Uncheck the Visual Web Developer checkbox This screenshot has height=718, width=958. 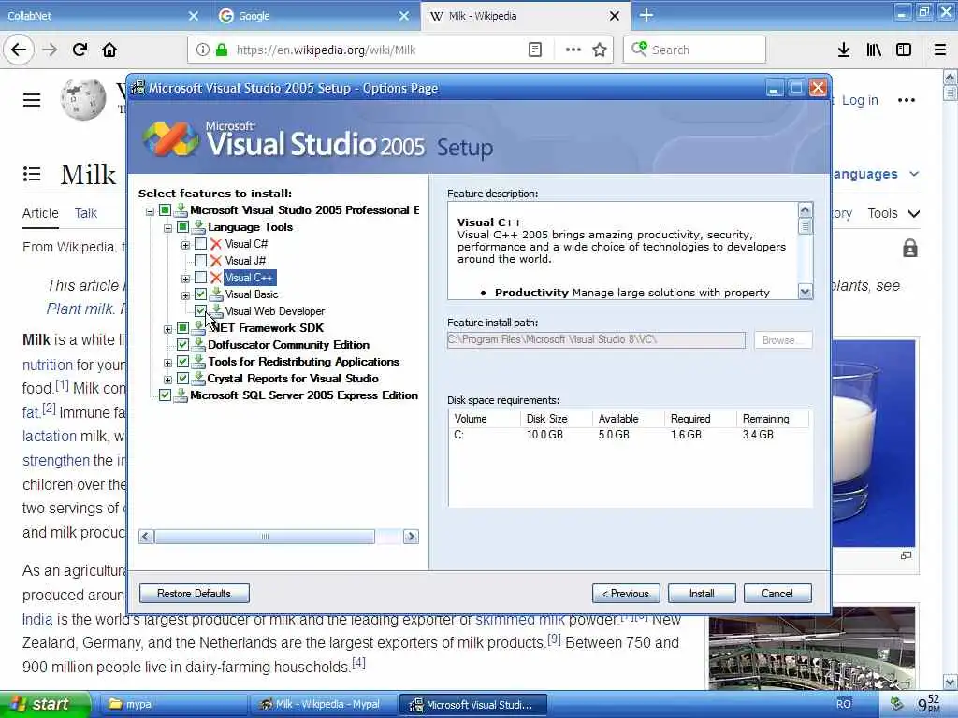click(x=200, y=311)
